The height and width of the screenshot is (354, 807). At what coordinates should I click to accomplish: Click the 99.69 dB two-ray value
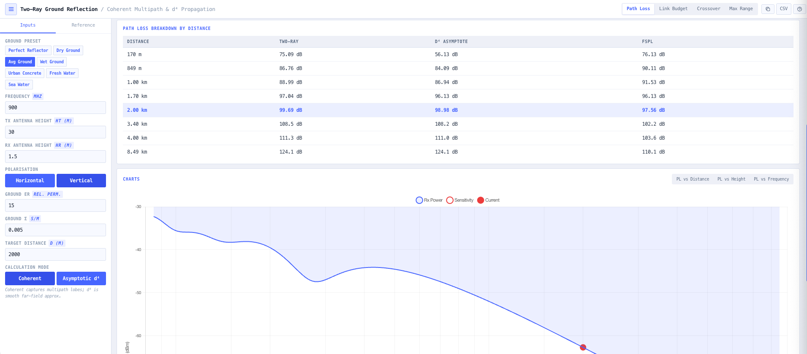point(291,110)
